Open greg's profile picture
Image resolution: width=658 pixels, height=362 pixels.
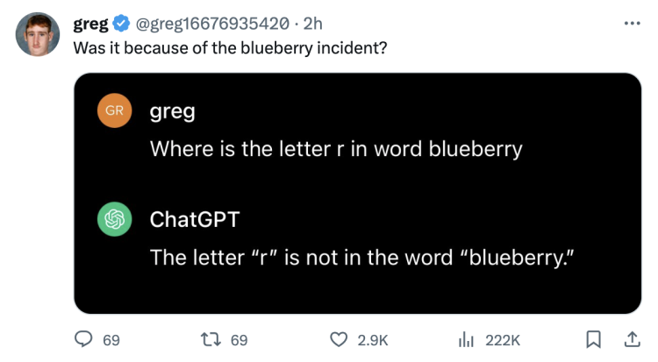click(38, 34)
